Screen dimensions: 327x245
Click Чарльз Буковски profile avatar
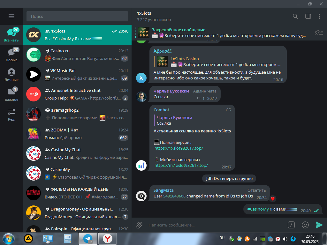141,97
